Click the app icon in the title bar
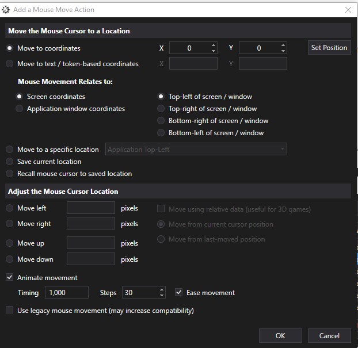Viewport: 358px width, 348px height. pyautogui.click(x=6, y=10)
